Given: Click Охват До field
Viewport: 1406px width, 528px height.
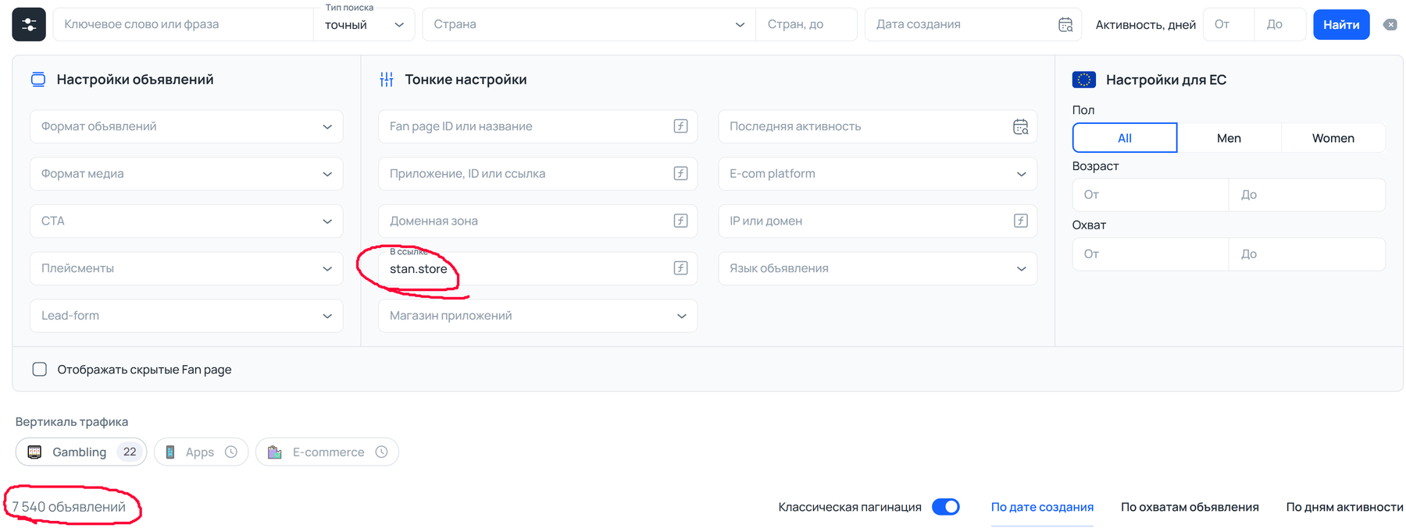Looking at the screenshot, I should (1307, 253).
